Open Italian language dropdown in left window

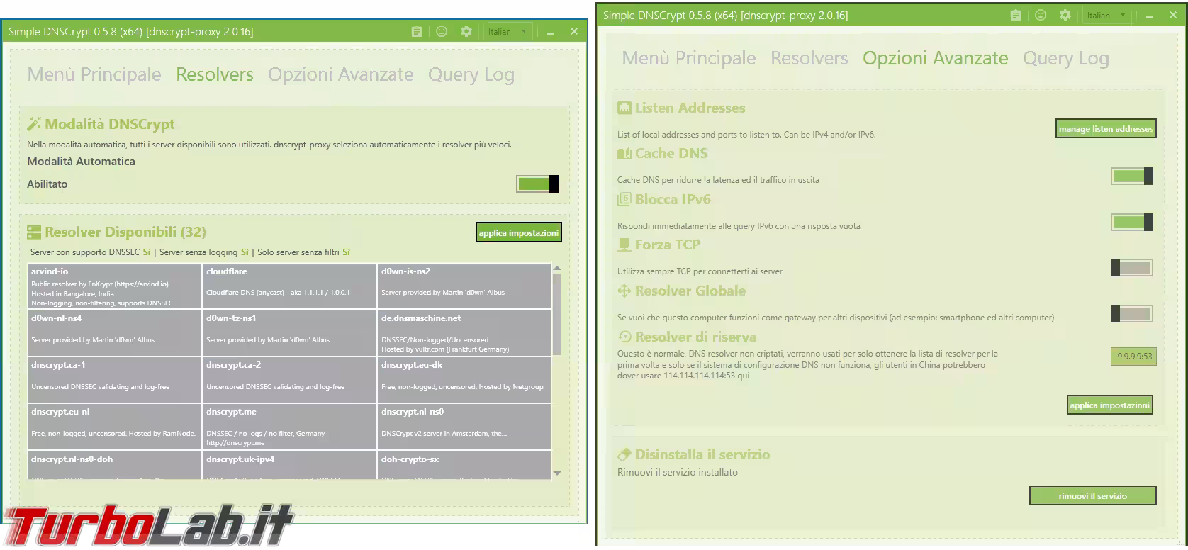pos(508,32)
